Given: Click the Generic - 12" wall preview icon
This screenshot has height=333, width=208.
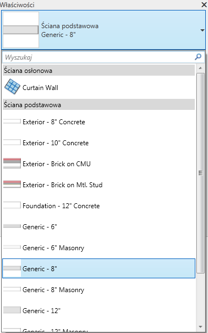Looking at the screenshot, I should click(x=12, y=310).
